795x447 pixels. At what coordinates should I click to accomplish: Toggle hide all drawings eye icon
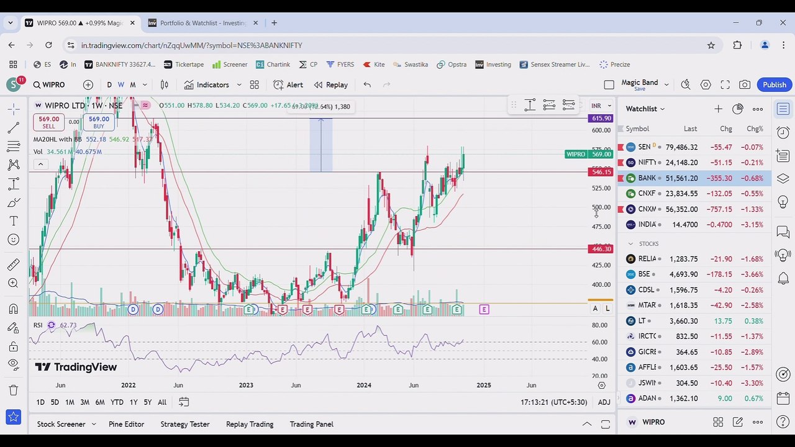pyautogui.click(x=13, y=364)
